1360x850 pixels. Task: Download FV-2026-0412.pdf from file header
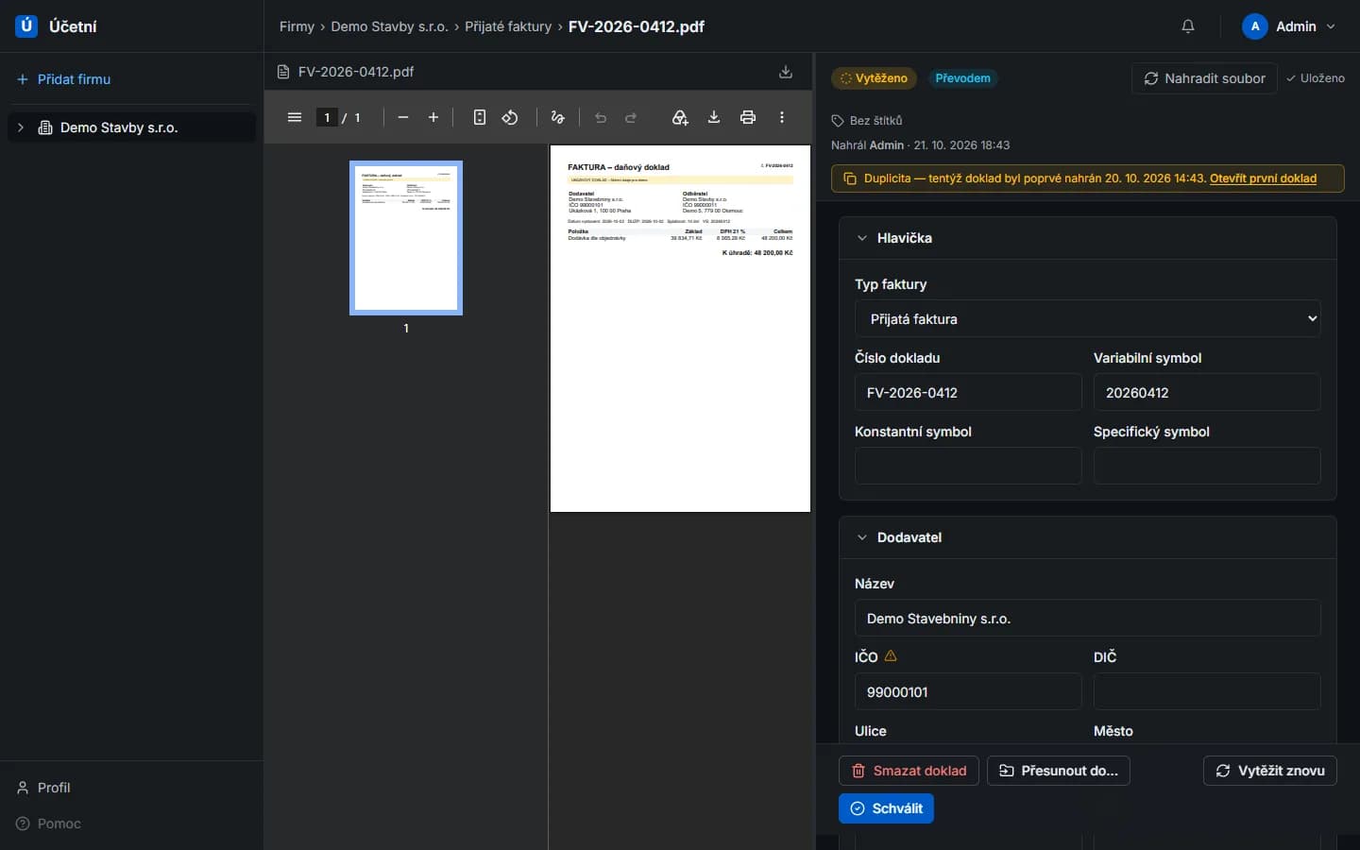[x=786, y=72]
